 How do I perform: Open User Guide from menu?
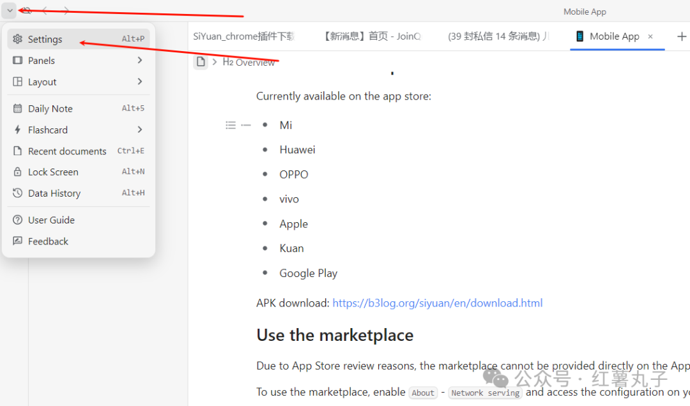click(x=79, y=220)
